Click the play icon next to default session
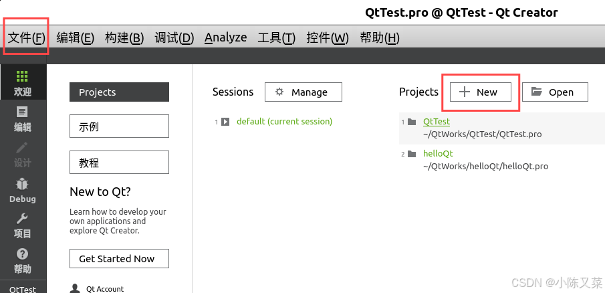Image resolution: width=605 pixels, height=293 pixels. (225, 122)
